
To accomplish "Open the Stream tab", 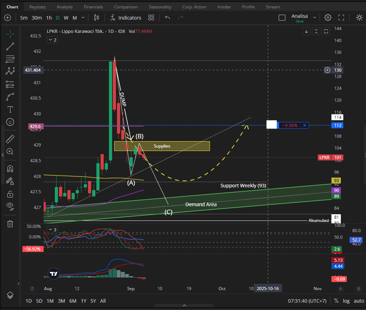I will click(x=273, y=7).
